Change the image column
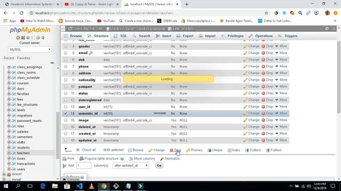The image size is (341, 191). pyautogui.click(x=251, y=120)
